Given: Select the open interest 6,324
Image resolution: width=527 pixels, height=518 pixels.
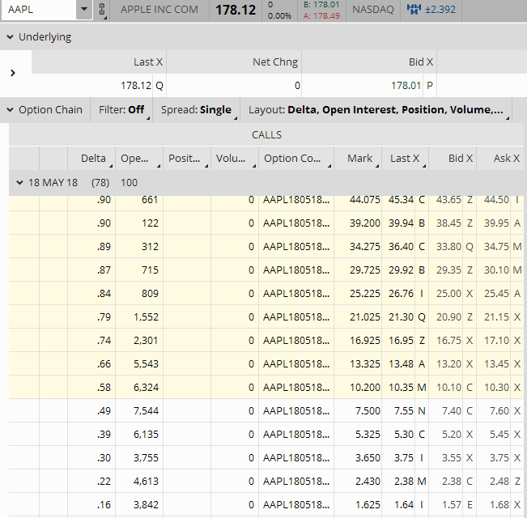Looking at the screenshot, I should click(x=146, y=388).
